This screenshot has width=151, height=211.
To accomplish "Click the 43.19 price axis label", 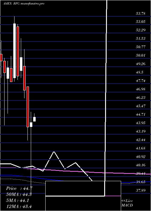I will coord(141,131).
